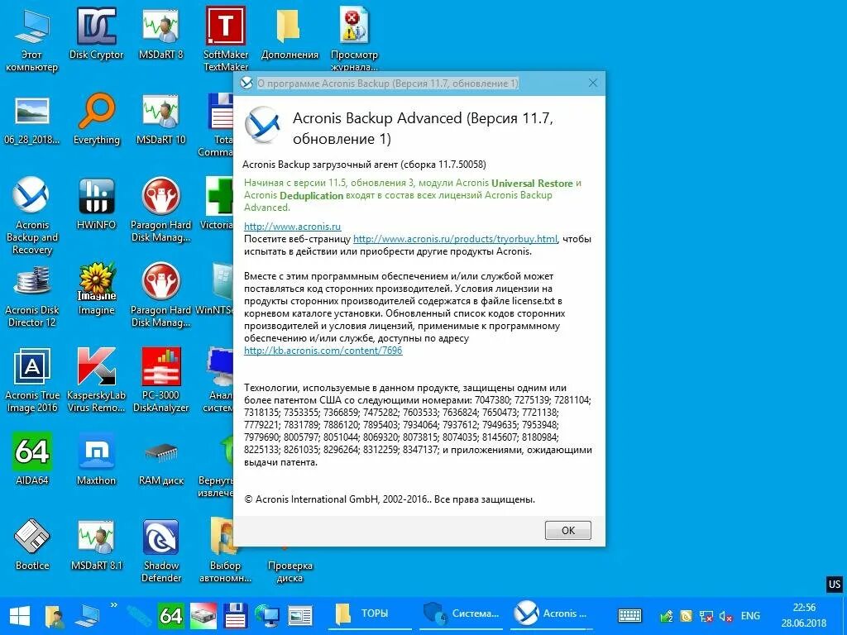
Task: Select the MSDaRT 10 desktop shortcut
Action: 161,119
